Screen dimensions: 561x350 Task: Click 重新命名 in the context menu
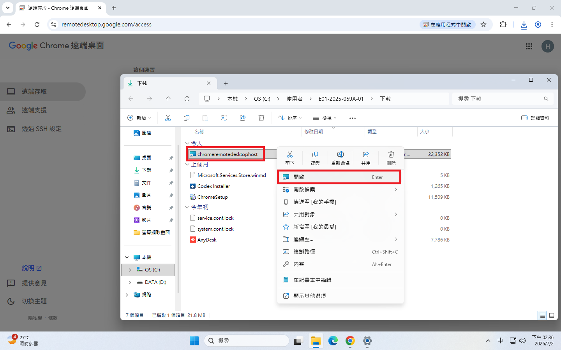pyautogui.click(x=340, y=158)
